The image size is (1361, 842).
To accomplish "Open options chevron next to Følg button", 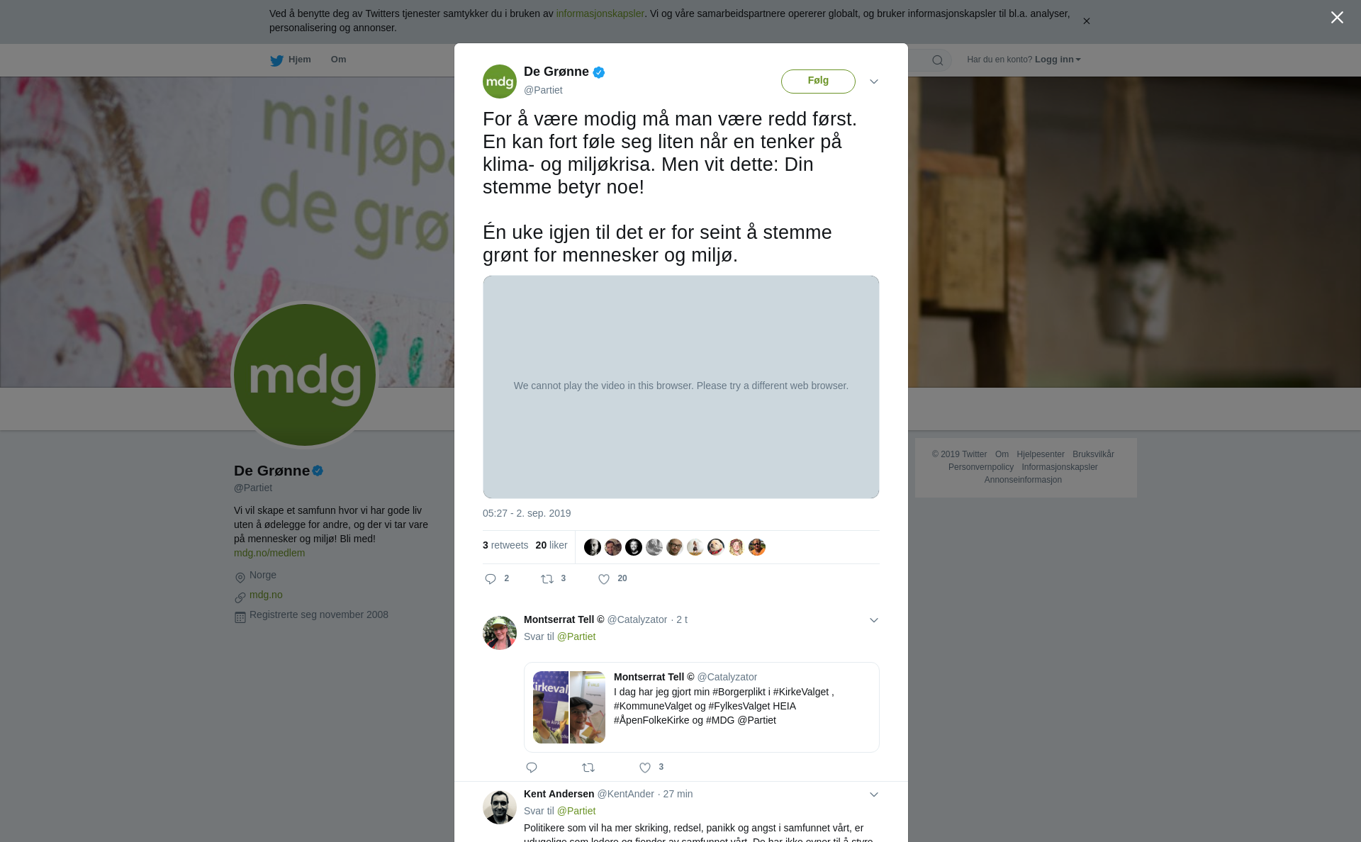I will pos(874,82).
